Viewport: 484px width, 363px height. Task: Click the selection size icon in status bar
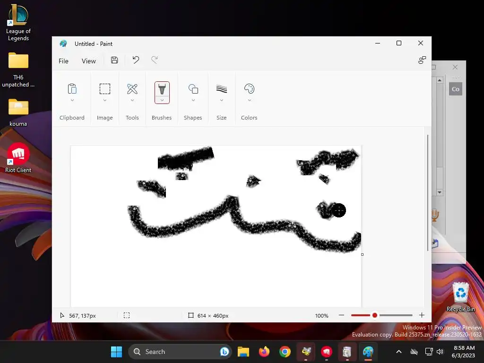[127, 315]
